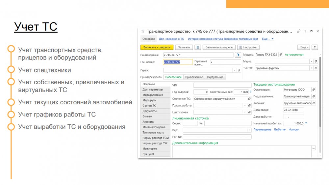The image size is (329, 185).
Task: Open the Модель Газель ГАЗ-3302 record icon
Action: tap(281, 55)
